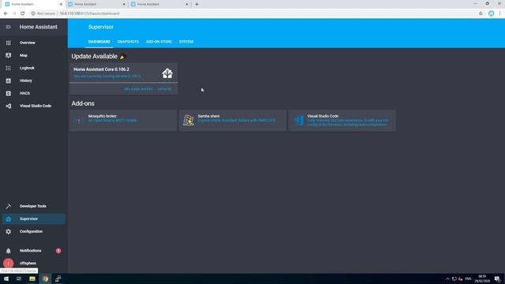
Task: Go to Logbook in the sidebar
Action: (27, 68)
